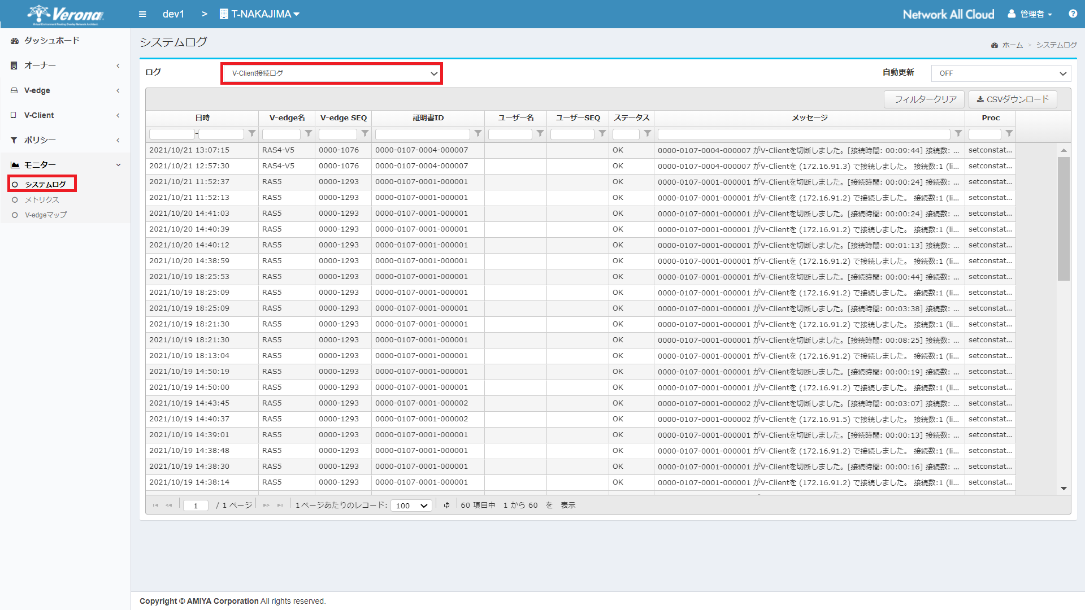
Task: Click certificate ID in 2021/10/19 14:43:45 row
Action: 422,403
